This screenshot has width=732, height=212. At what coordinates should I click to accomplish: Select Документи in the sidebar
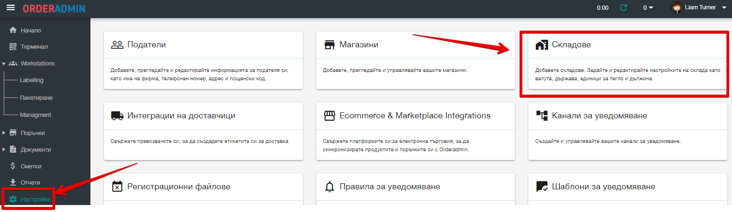click(x=36, y=149)
